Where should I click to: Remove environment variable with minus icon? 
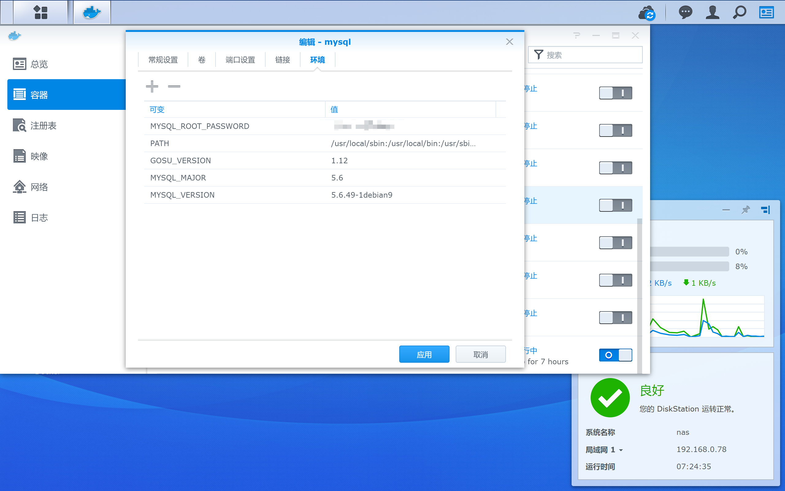[x=174, y=86]
